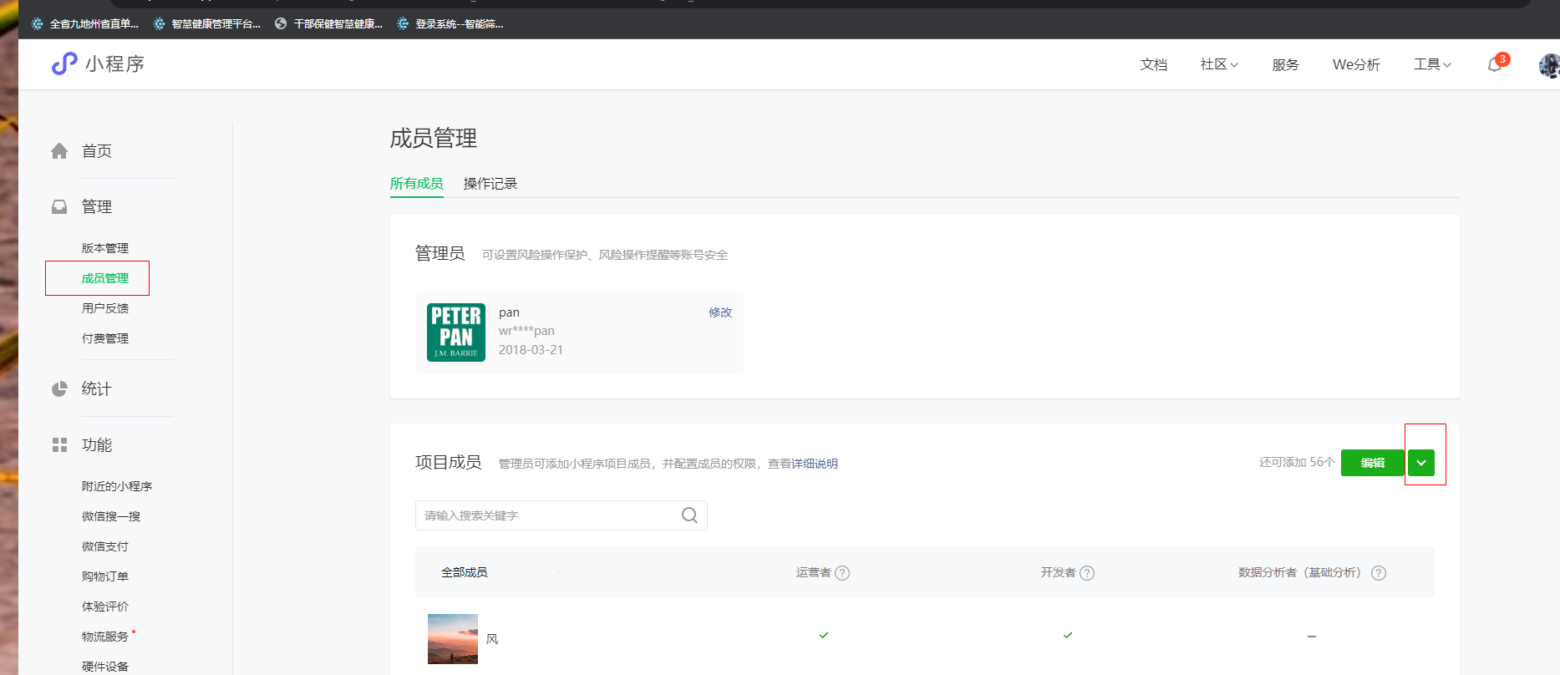The image size is (1560, 675).
Task: Click the 数据分析者 help question icon
Action: pyautogui.click(x=1379, y=573)
